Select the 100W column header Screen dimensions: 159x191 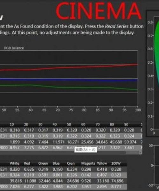tap(116, 163)
